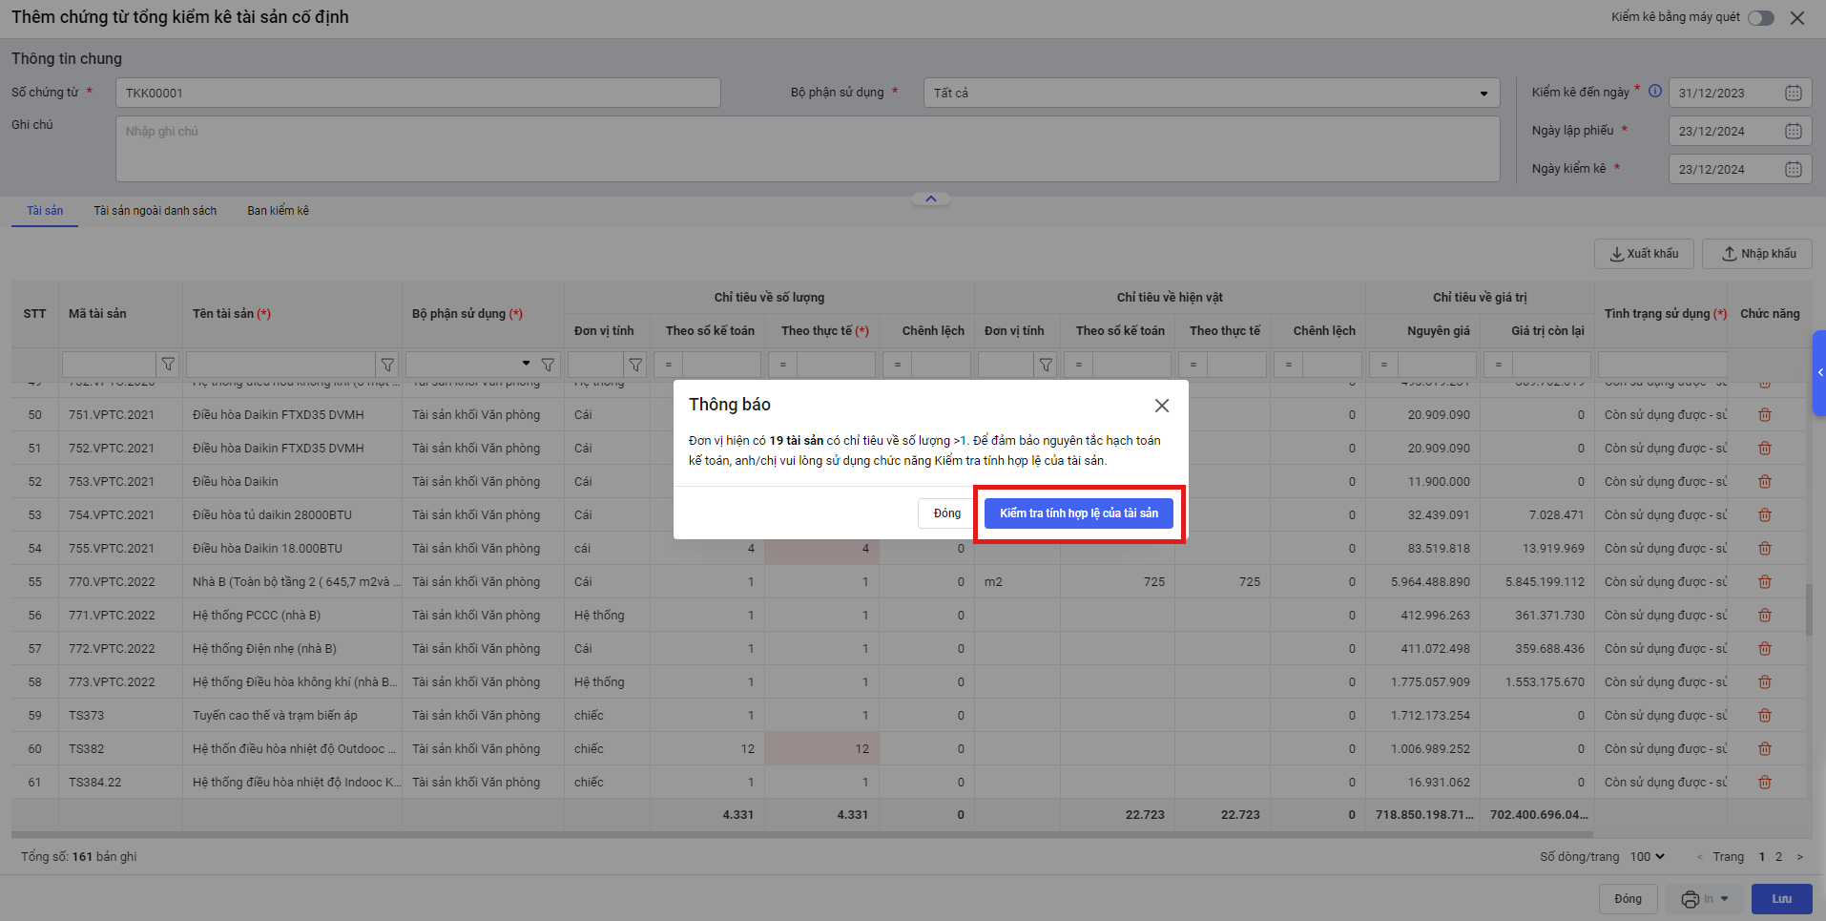Screen dimensions: 1826x921
Task: Expand the Số dòng/trang page size selector
Action: pyautogui.click(x=1647, y=856)
